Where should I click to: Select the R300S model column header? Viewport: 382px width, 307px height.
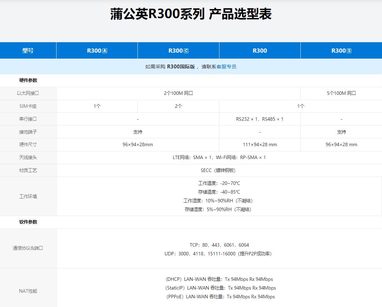tap(341, 50)
